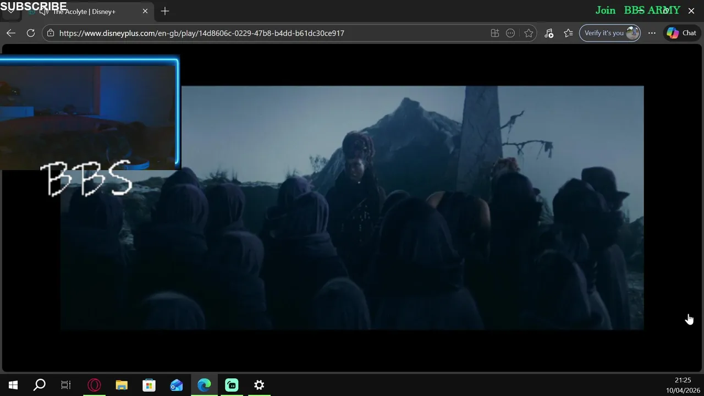This screenshot has height=396, width=704.
Task: View site information lock icon
Action: (x=51, y=33)
